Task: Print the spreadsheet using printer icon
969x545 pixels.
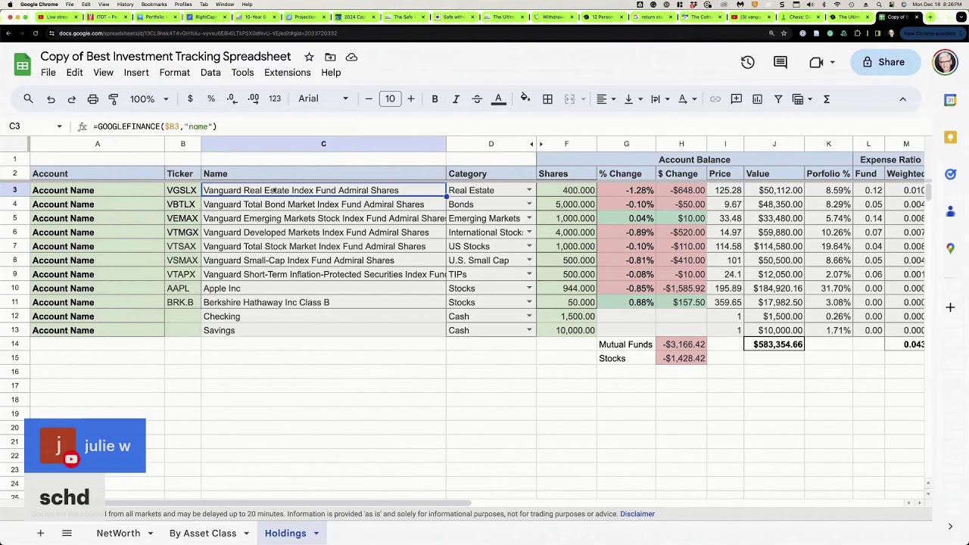Action: pos(93,99)
